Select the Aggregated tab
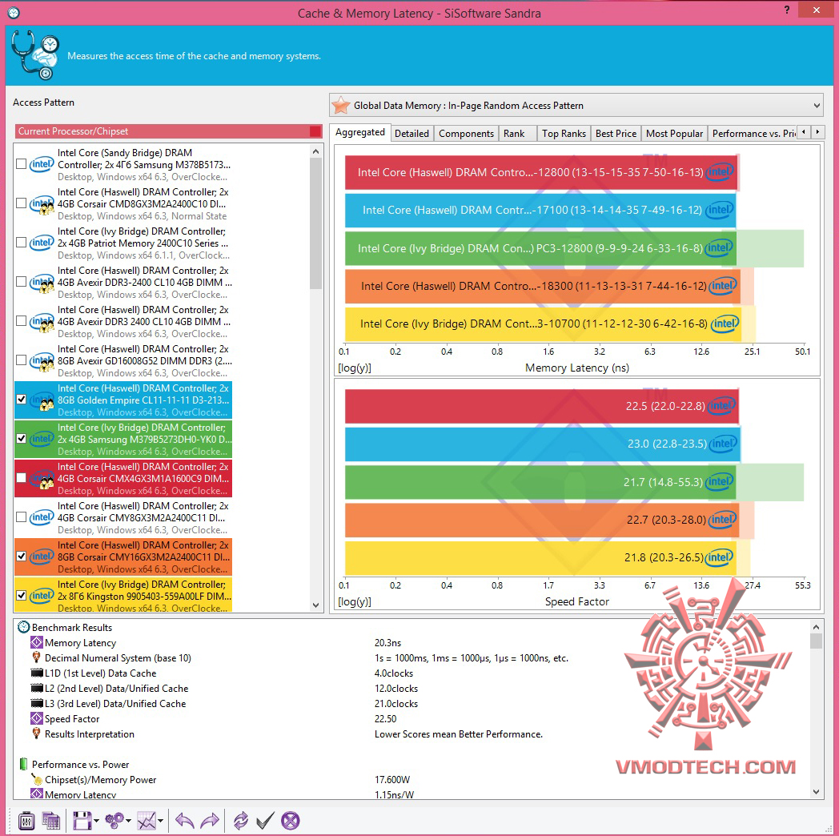The width and height of the screenshot is (839, 836). pos(360,132)
